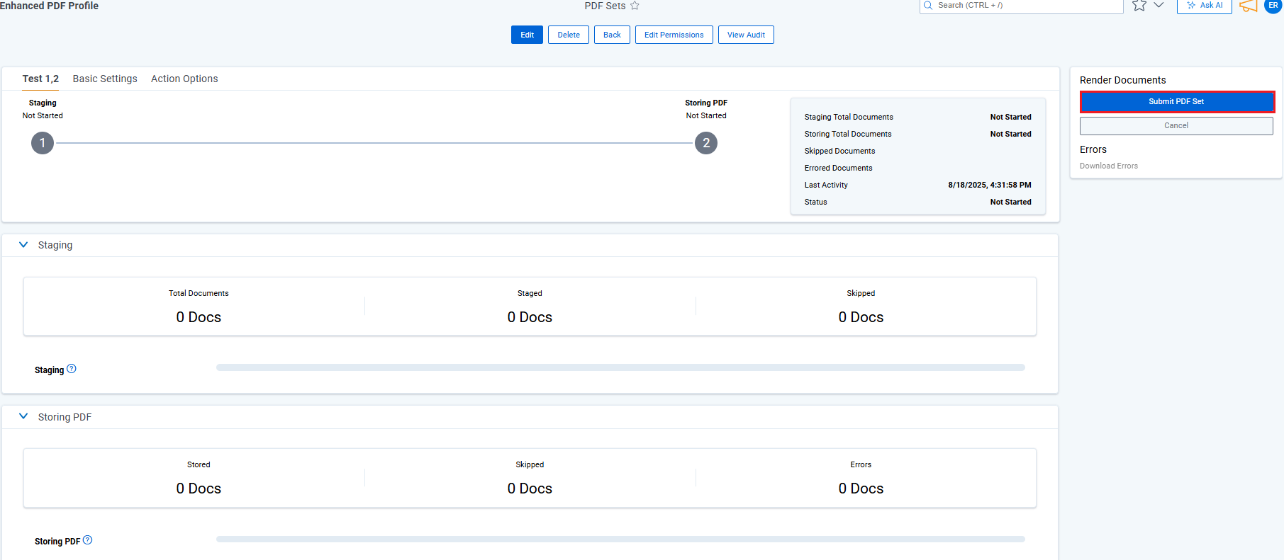
Task: Open the Action Options tab
Action: point(184,79)
